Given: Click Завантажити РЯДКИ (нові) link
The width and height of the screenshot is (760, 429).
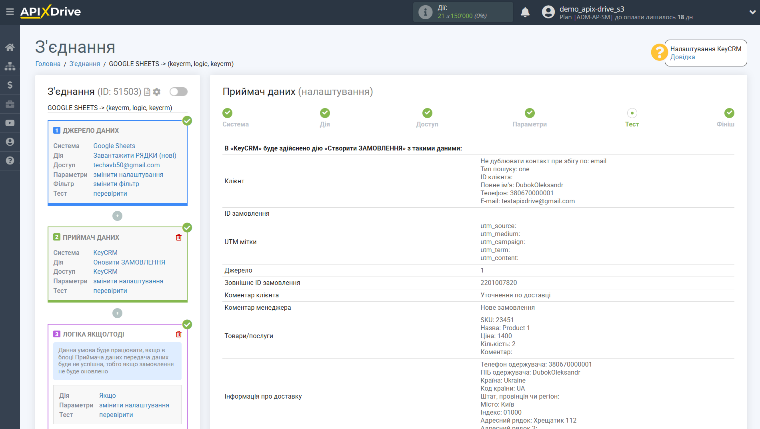Looking at the screenshot, I should point(135,155).
